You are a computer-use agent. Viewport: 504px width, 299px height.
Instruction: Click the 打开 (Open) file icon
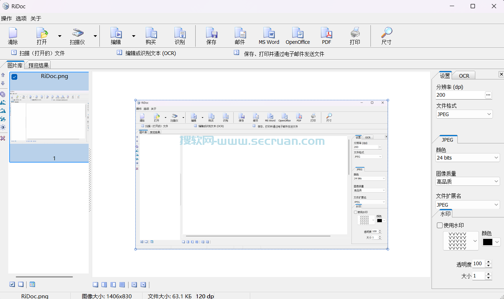point(42,33)
